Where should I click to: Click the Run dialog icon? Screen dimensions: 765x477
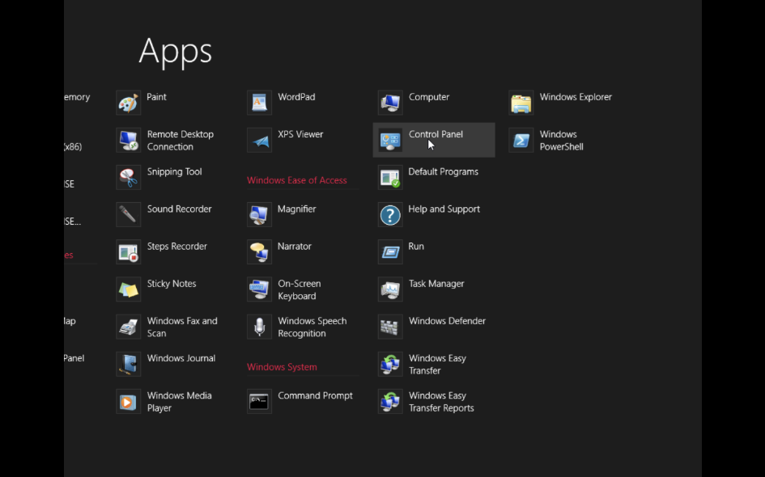point(390,252)
